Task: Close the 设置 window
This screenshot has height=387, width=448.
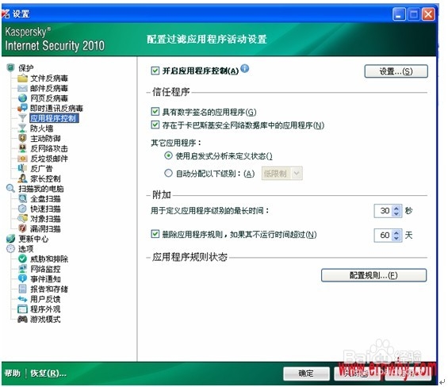Action: click(428, 14)
